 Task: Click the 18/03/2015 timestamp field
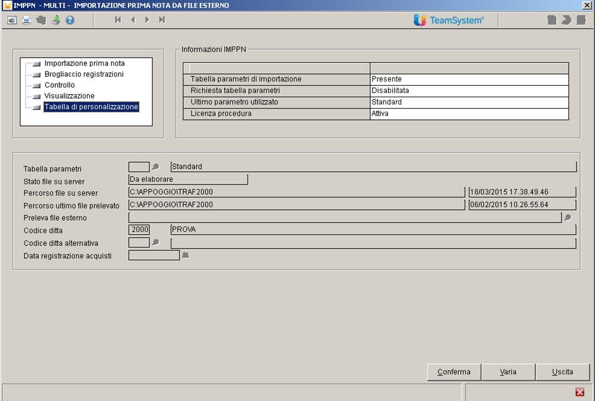coord(522,192)
